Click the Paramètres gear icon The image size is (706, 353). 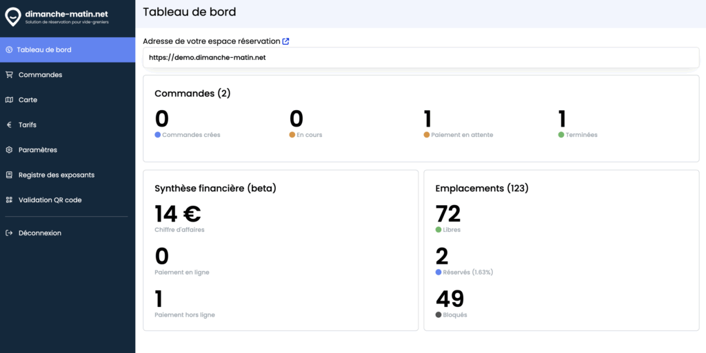coord(9,150)
